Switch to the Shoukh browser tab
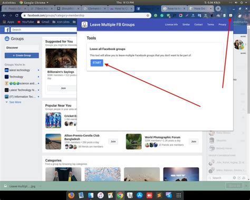 point(68,8)
